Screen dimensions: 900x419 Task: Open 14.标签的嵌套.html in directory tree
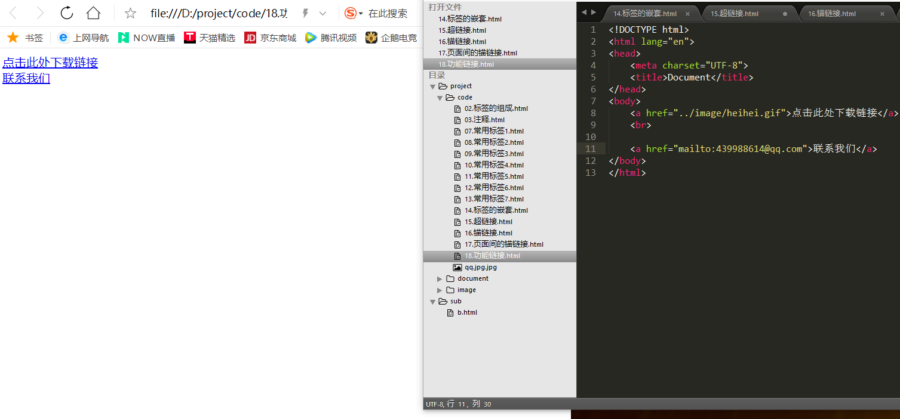tap(496, 210)
